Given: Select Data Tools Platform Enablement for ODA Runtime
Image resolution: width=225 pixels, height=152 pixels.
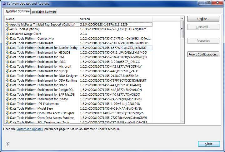Looking at the screenshot, I should pos(79,80).
